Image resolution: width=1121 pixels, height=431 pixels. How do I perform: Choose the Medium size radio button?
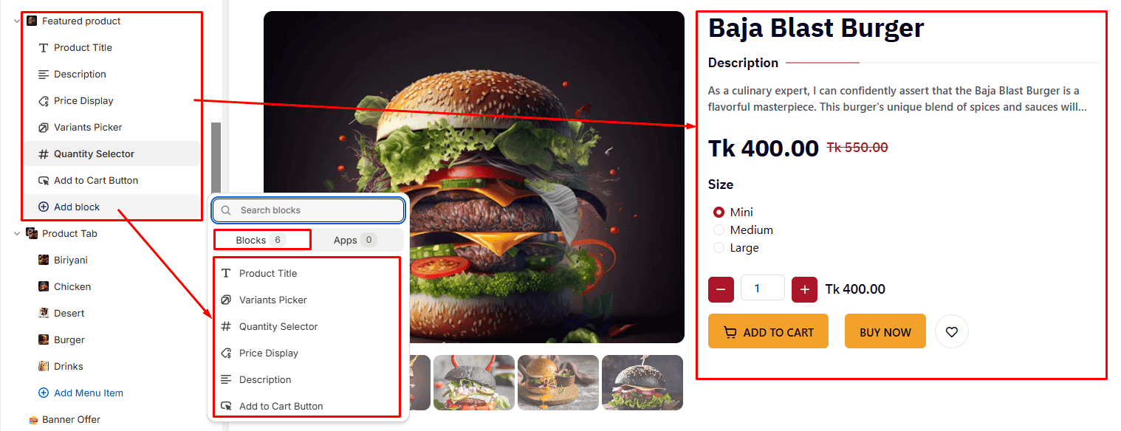tap(719, 230)
